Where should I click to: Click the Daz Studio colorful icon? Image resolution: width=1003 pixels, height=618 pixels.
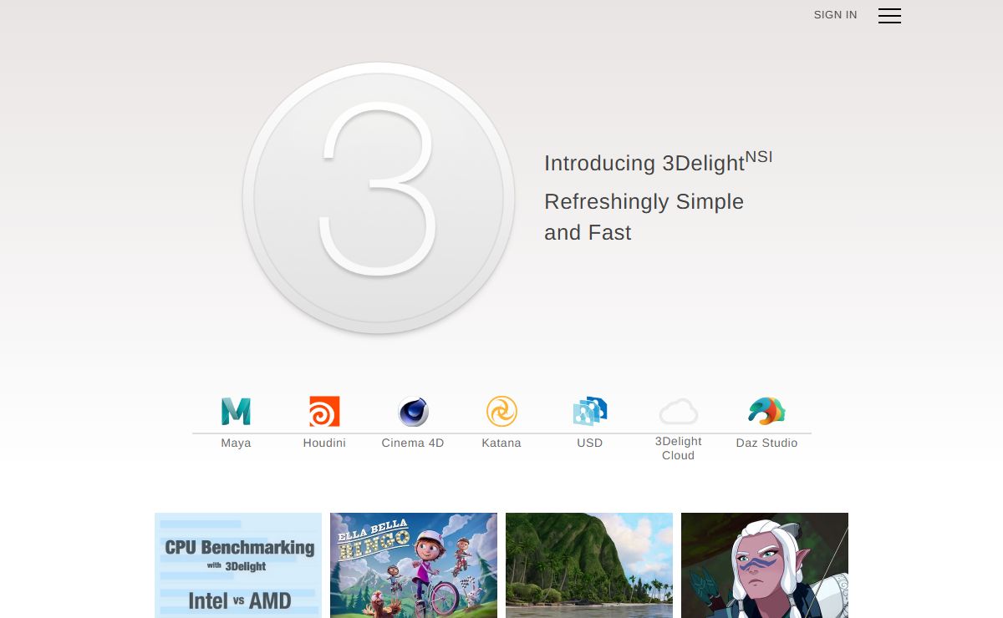(x=766, y=412)
